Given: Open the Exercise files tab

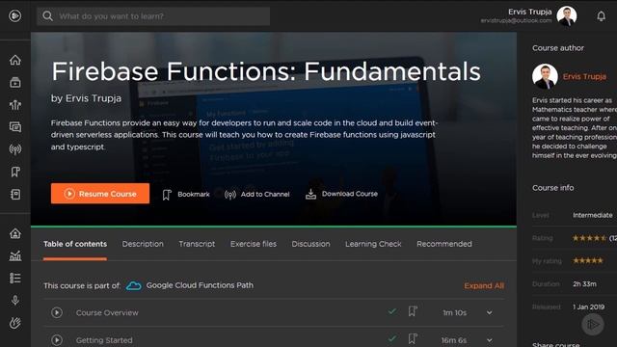Looking at the screenshot, I should pyautogui.click(x=254, y=244).
